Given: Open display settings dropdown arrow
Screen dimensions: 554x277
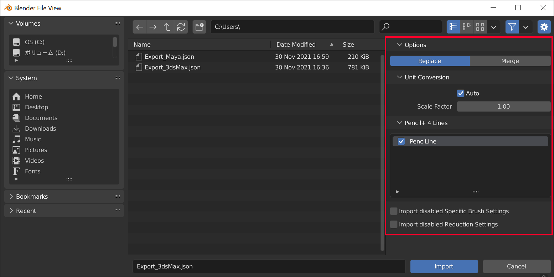Looking at the screenshot, I should tap(494, 27).
